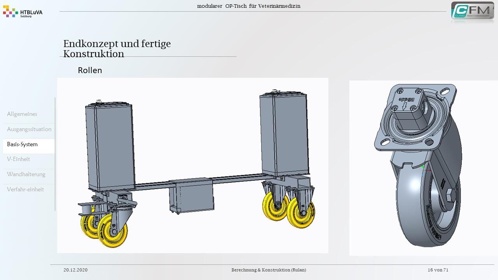Go to the Allgemeines section
498x280 pixels.
(22, 114)
